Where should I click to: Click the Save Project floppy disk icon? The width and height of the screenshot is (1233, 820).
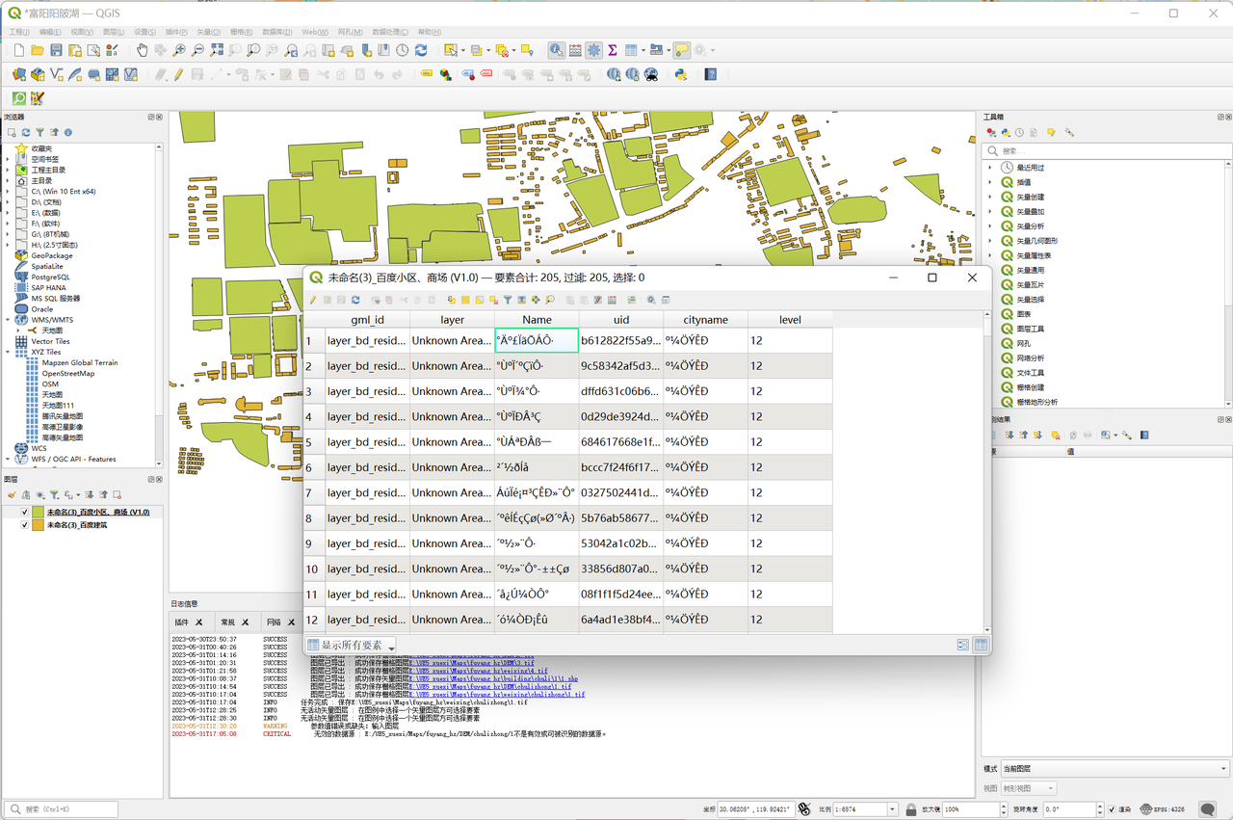[x=56, y=50]
